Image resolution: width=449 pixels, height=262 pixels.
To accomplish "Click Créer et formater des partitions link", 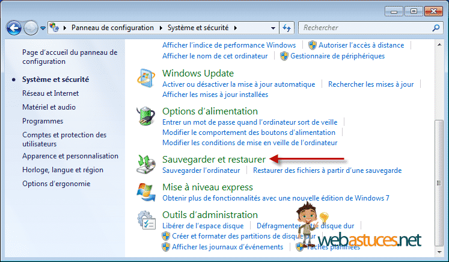I will pos(243,236).
